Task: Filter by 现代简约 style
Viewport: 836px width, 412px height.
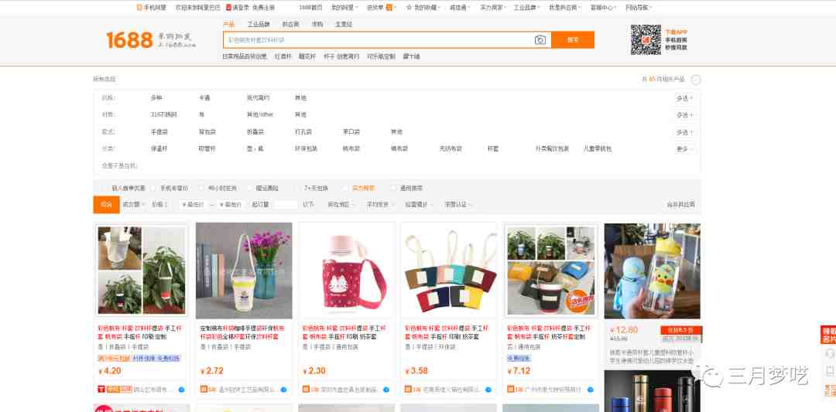Action: [258, 98]
